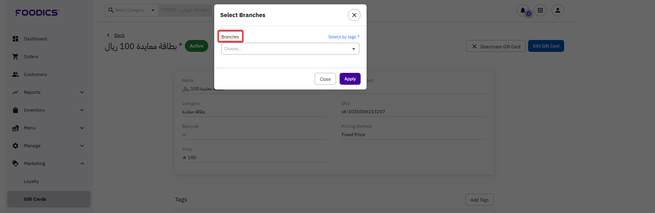This screenshot has width=655, height=213.
Task: Select the Gift Cards sidebar item
Action: [35, 199]
